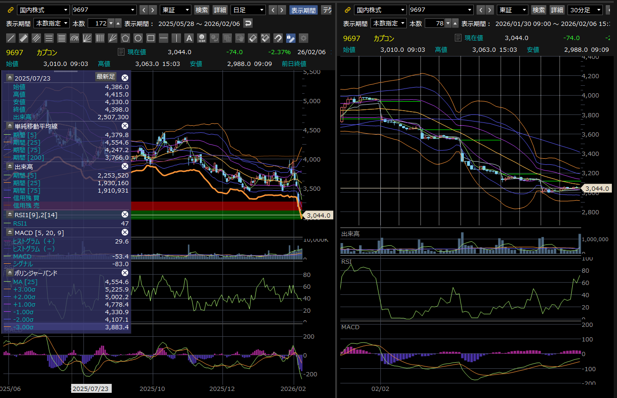Select the trend line drawing tool
617x398 pixels.
[x=11, y=38]
